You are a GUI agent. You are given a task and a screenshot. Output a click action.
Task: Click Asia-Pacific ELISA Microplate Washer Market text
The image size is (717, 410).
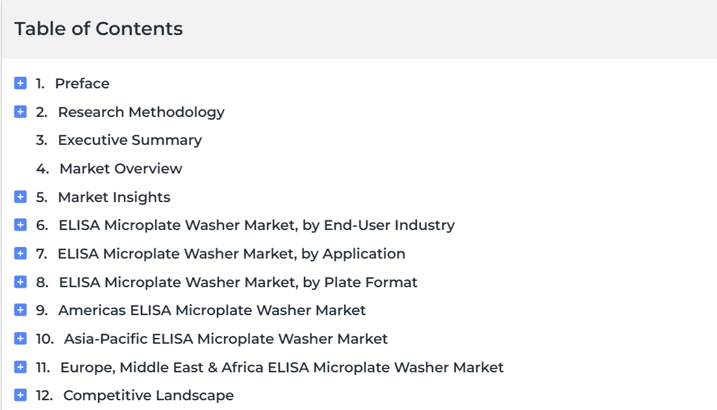coord(226,339)
